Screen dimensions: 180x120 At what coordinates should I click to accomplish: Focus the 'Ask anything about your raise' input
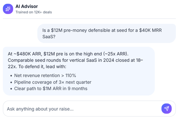(x=81, y=109)
